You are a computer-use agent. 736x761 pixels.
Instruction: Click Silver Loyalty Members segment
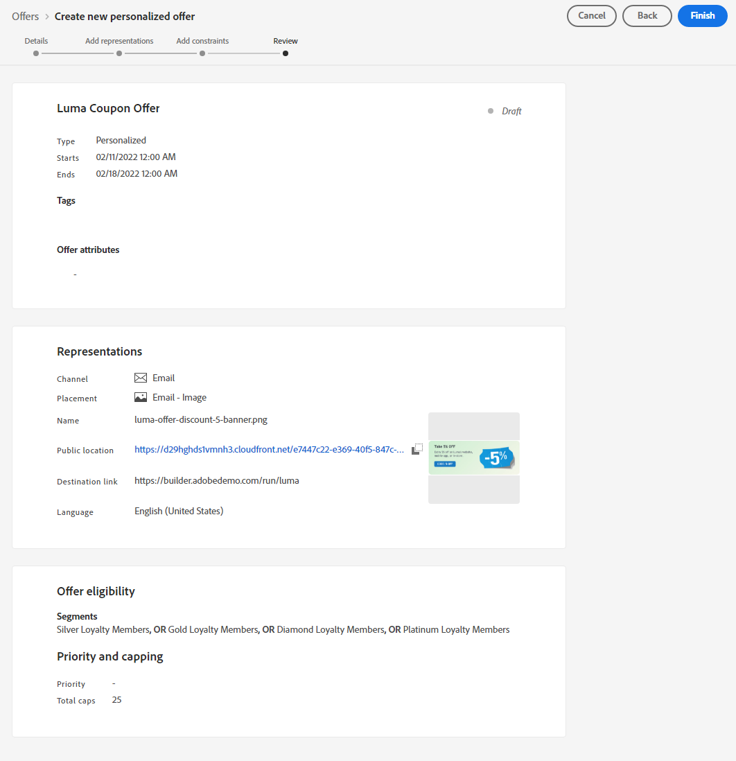103,629
